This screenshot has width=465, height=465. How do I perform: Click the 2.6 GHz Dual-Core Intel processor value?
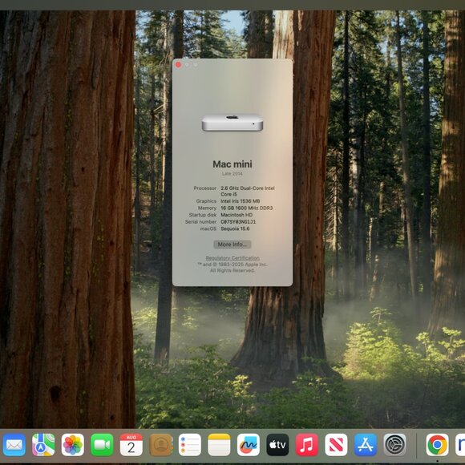point(248,191)
